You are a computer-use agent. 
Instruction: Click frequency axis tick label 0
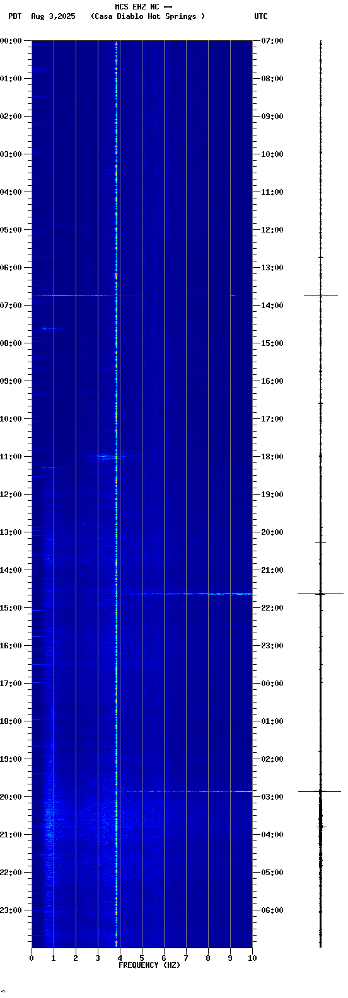(x=32, y=958)
